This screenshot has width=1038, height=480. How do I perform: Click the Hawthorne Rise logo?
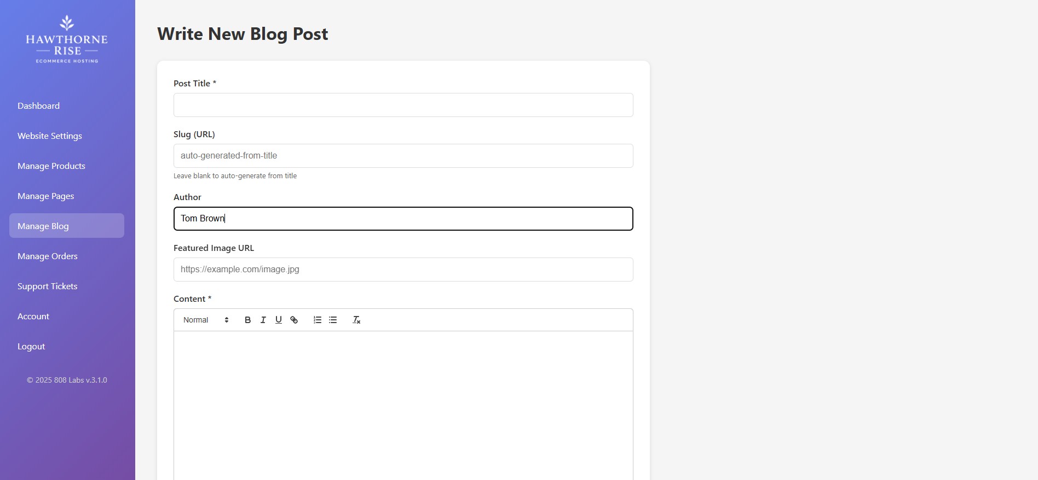(67, 38)
